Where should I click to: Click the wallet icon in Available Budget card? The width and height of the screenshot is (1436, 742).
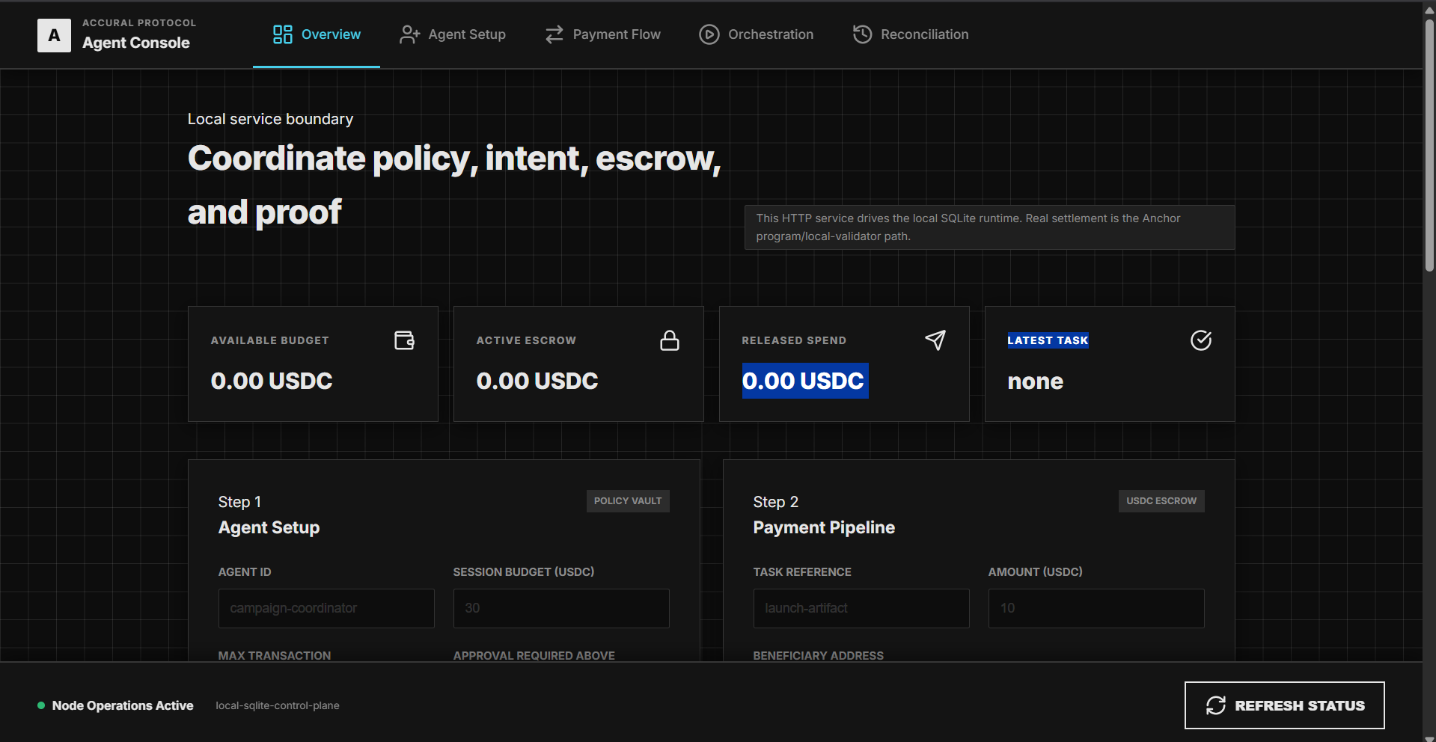(404, 340)
